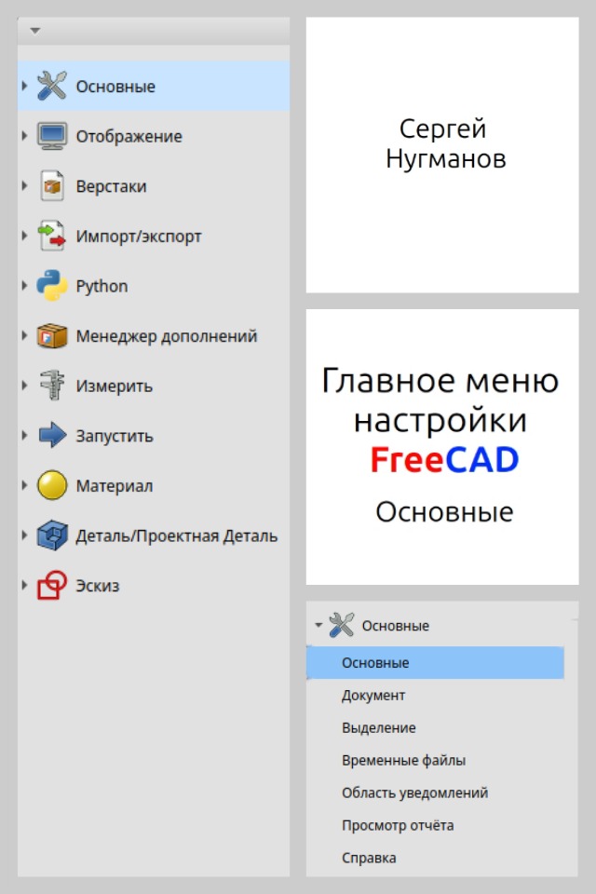Click the Отображение monitor icon

pos(52,136)
